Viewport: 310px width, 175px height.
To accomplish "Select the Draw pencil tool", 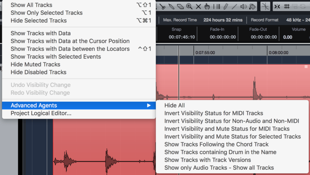I will 225,7.
